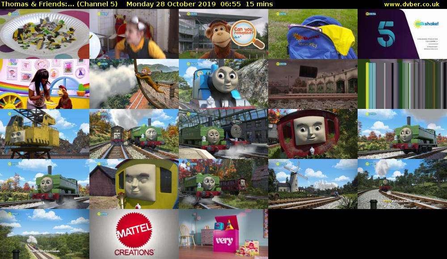Click the Milkshake clock badge on plate thumbnail
Image resolution: width=447 pixels, height=259 pixels.
(x=13, y=14)
